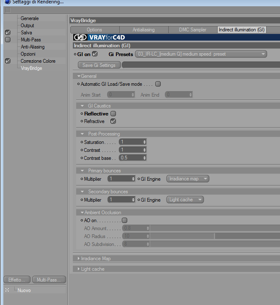Click Primary bounces Multiplier spinner arrows

point(133,179)
